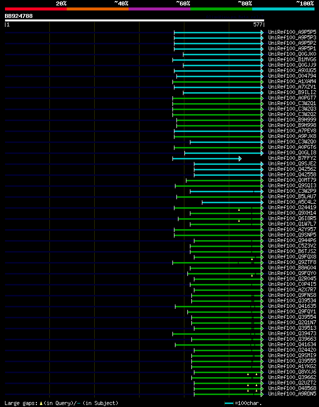Open hit UniRef100_A1XAM4
The width and height of the screenshot is (319, 407).
[292, 82]
